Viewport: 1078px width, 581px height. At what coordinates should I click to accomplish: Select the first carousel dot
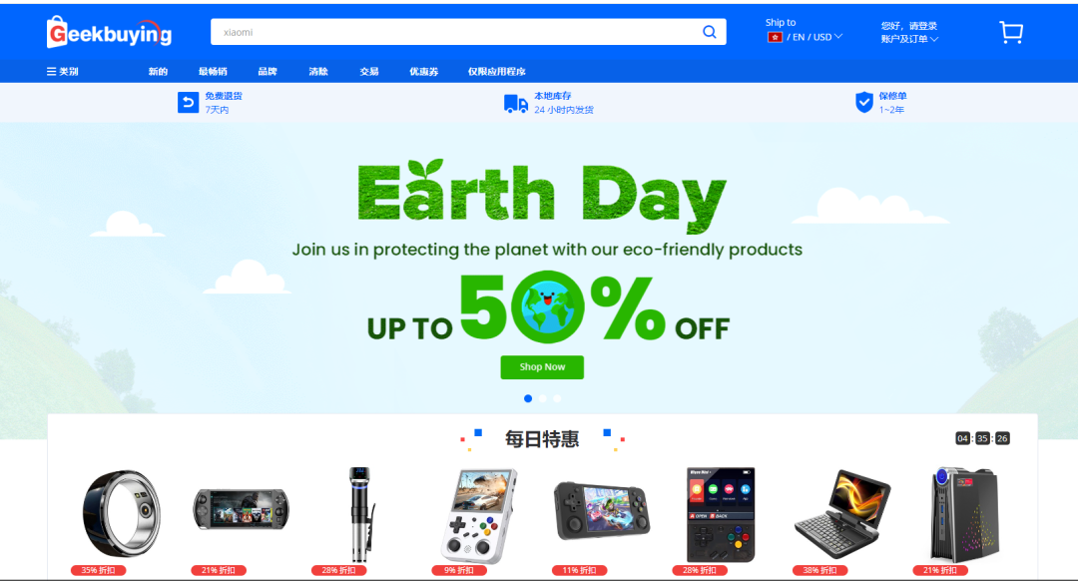tap(528, 398)
